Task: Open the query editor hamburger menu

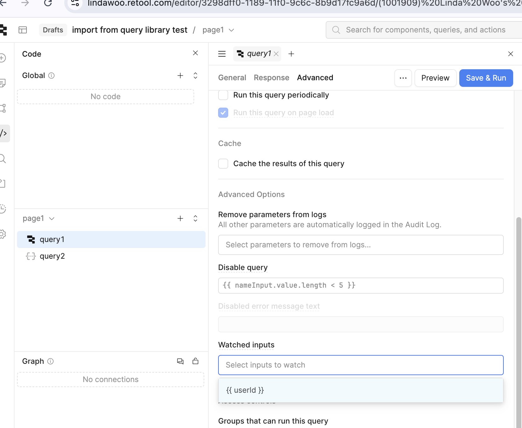Action: (222, 54)
